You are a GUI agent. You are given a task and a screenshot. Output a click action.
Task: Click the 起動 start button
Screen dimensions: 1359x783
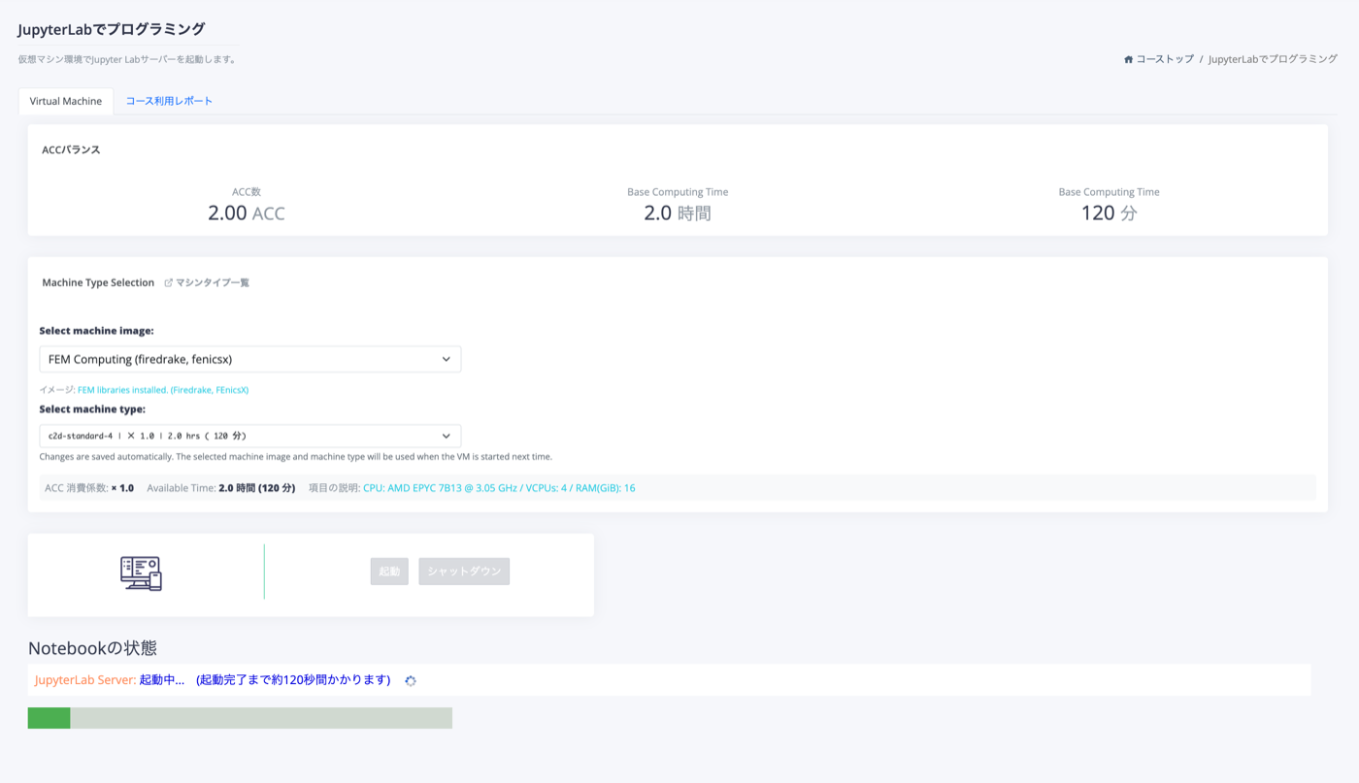pyautogui.click(x=389, y=571)
